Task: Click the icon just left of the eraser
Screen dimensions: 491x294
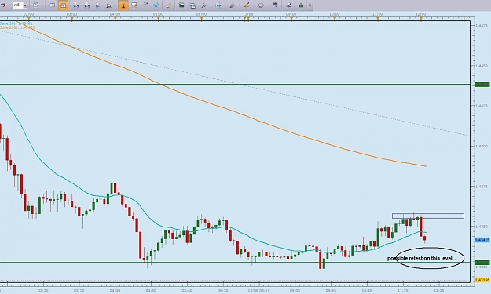Action: tap(275, 5)
